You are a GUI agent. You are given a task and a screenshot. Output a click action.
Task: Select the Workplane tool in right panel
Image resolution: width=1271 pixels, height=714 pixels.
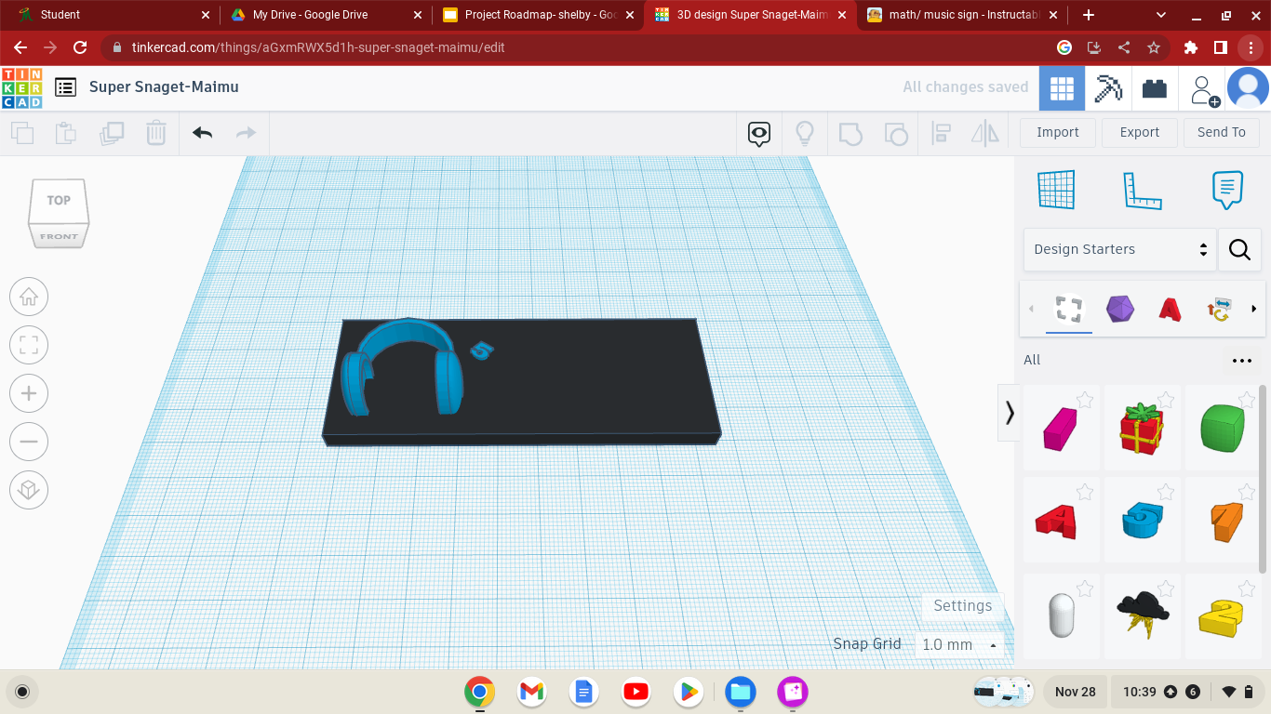point(1056,189)
